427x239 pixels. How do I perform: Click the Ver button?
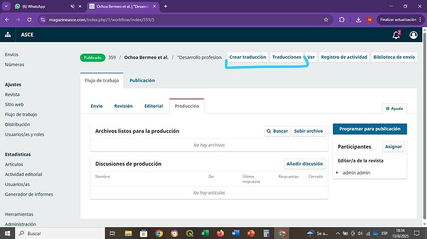pyautogui.click(x=311, y=57)
